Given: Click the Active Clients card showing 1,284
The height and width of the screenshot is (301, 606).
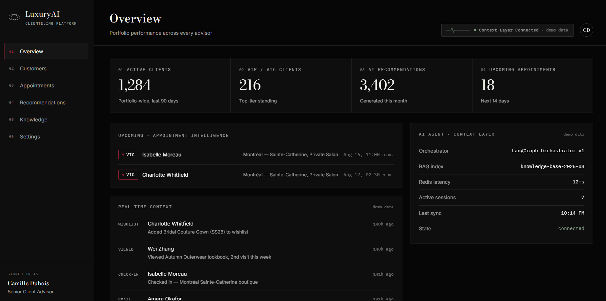Looking at the screenshot, I should [x=170, y=85].
